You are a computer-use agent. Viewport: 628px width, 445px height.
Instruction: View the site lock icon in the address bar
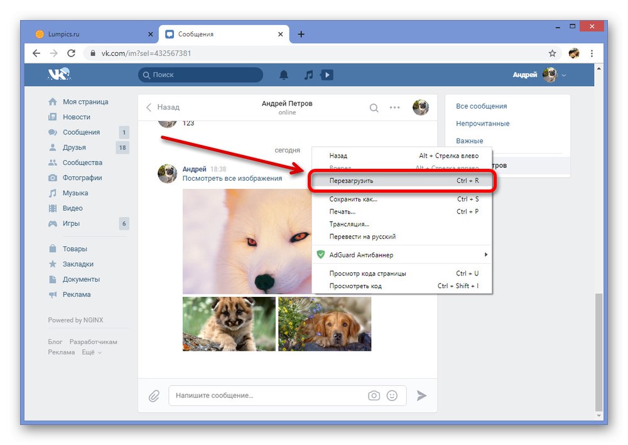point(93,53)
